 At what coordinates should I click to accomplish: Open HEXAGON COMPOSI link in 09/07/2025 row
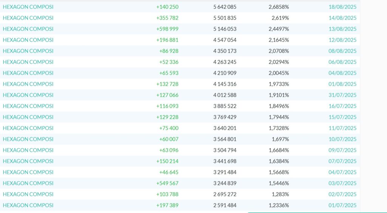pyautogui.click(x=28, y=150)
